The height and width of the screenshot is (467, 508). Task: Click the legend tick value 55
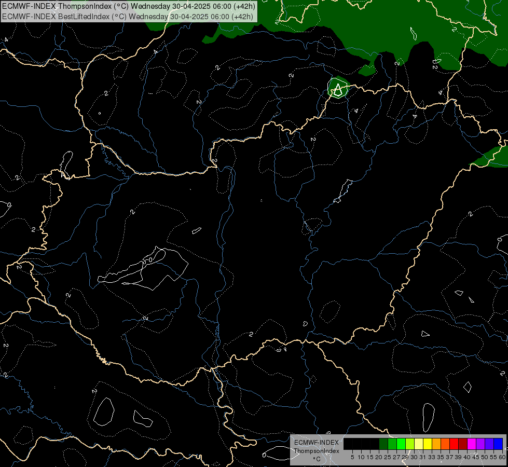tap(493, 457)
